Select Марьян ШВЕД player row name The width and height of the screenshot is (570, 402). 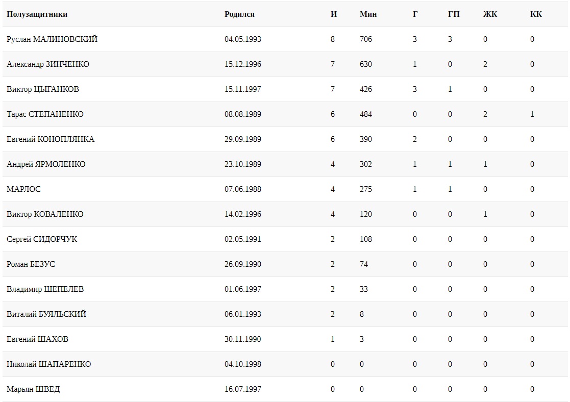pos(33,389)
